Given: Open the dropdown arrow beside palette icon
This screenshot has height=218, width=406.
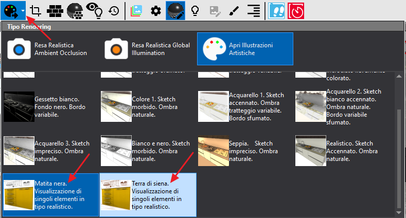Looking at the screenshot, I should tap(23, 10).
